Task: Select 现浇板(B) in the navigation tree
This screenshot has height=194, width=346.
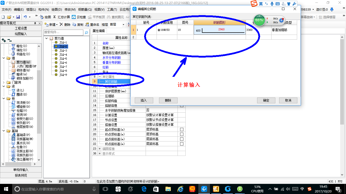Action: 21,103
